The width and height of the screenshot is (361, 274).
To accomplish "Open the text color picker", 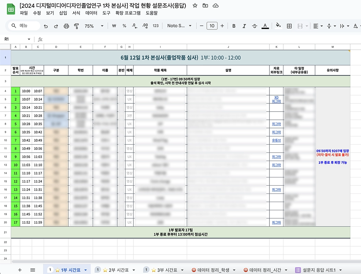I will click(x=265, y=26).
